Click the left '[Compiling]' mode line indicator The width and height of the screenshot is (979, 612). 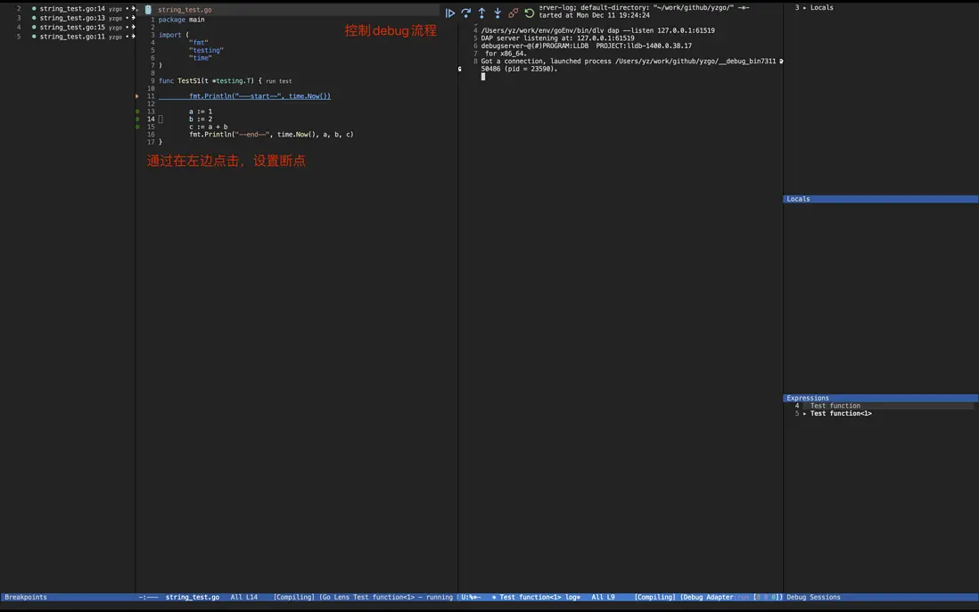point(294,597)
